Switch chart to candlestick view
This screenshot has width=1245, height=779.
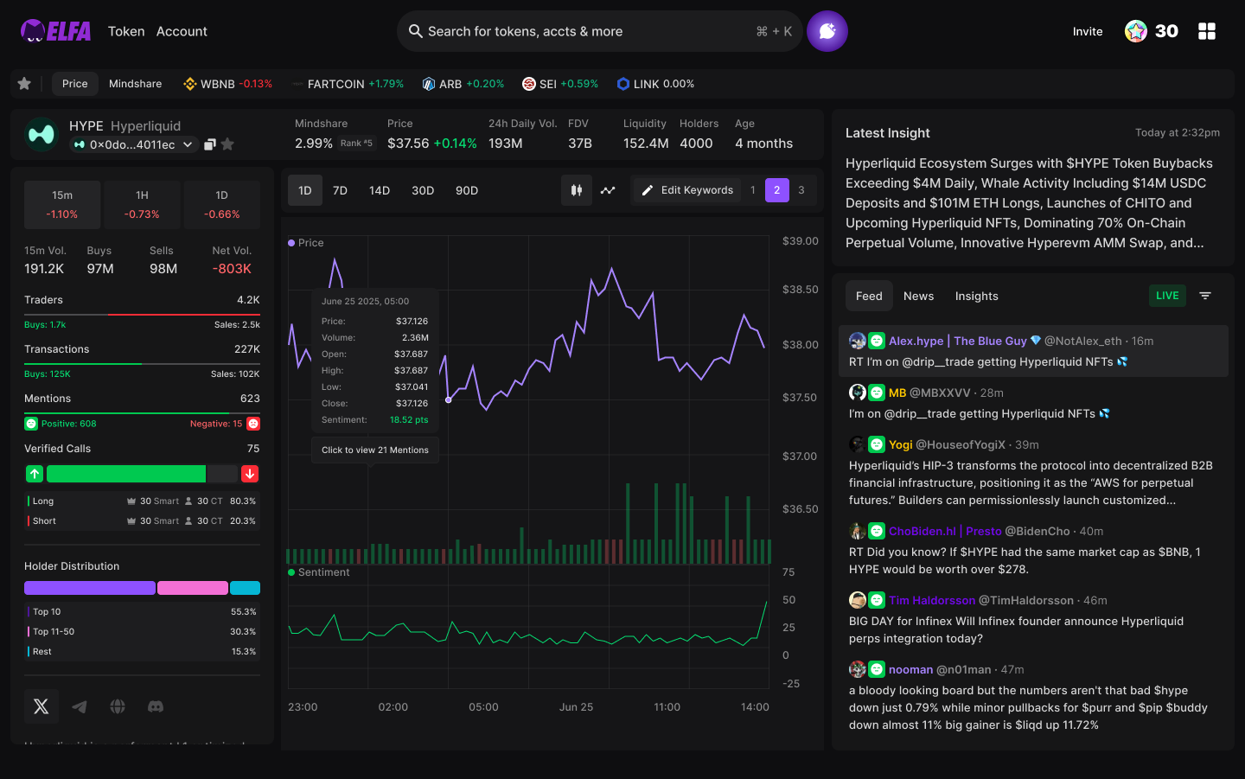(576, 190)
